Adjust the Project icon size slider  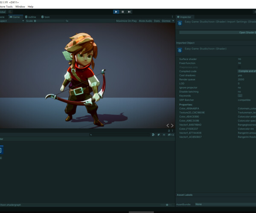[x=166, y=205]
